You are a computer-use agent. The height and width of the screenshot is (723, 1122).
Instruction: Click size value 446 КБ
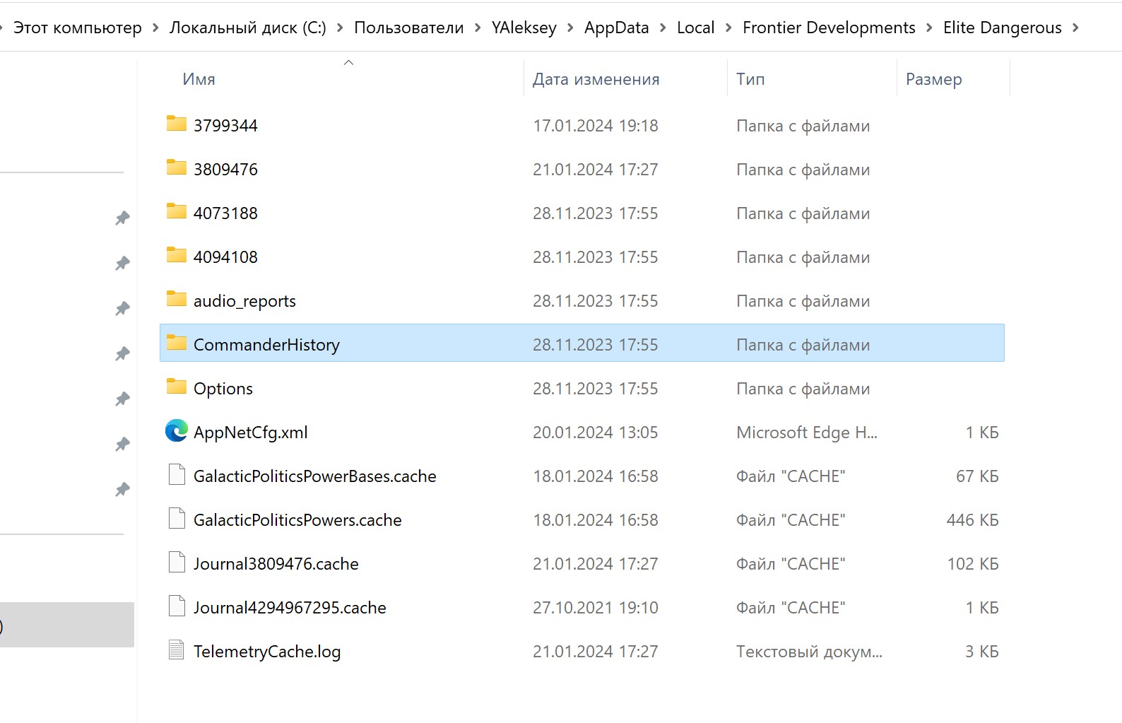973,520
